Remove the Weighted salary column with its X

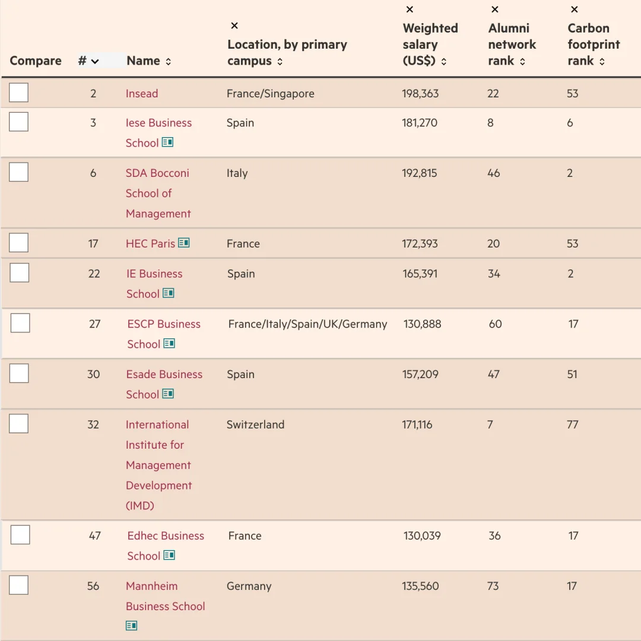point(410,9)
